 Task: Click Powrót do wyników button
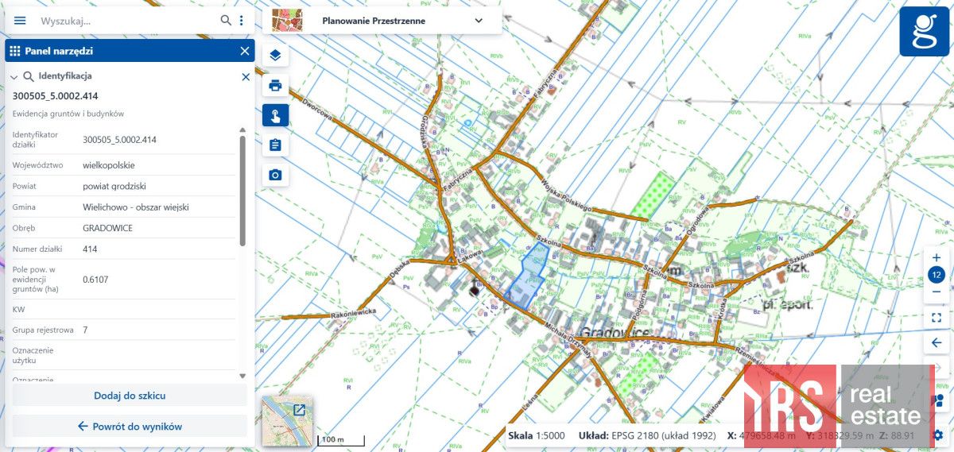click(130, 426)
